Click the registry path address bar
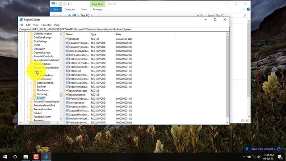The width and height of the screenshot is (286, 161). pyautogui.click(x=124, y=29)
